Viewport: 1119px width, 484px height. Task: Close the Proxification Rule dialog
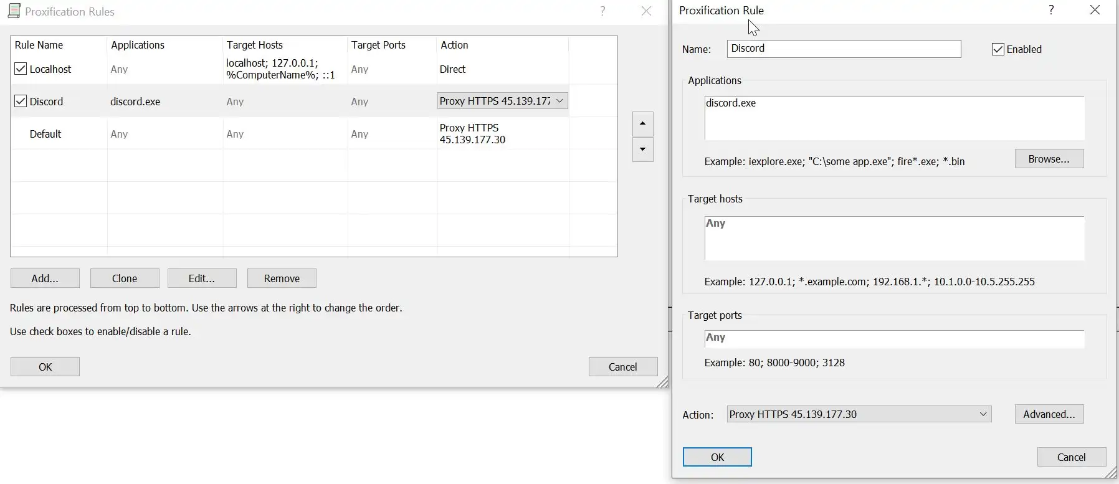1095,10
